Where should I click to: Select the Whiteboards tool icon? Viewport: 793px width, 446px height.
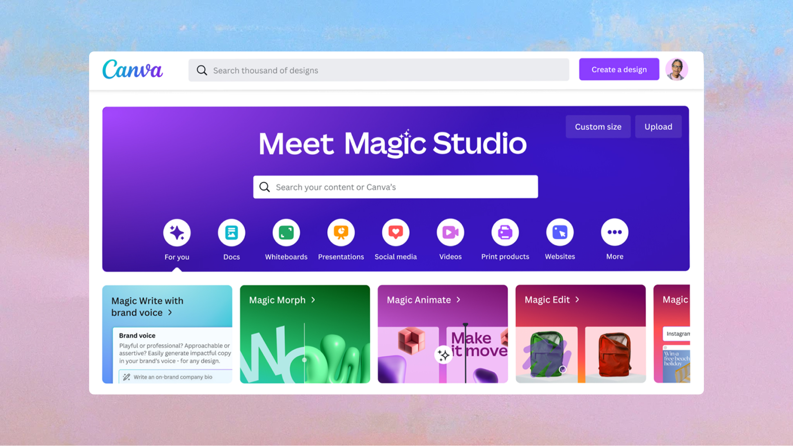click(x=286, y=233)
